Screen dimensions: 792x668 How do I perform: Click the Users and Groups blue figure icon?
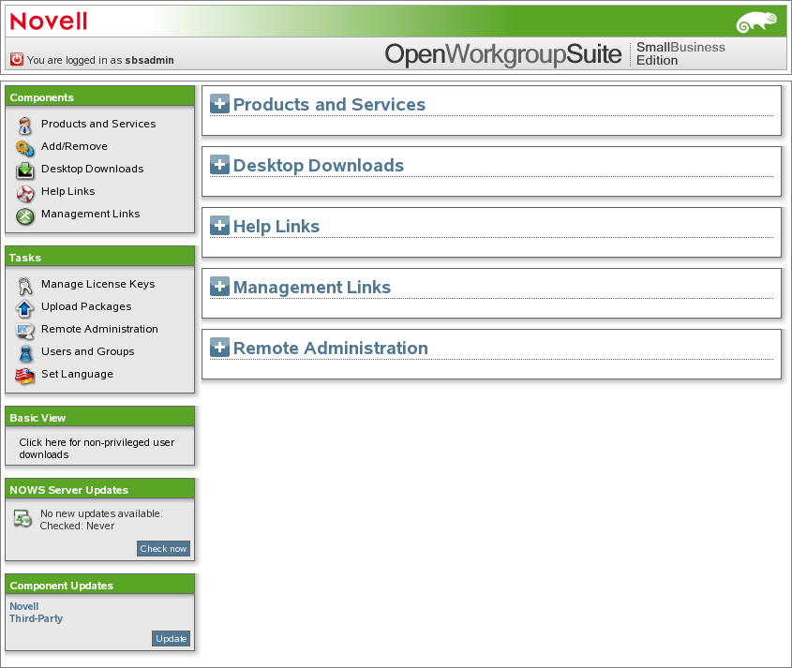(x=25, y=353)
